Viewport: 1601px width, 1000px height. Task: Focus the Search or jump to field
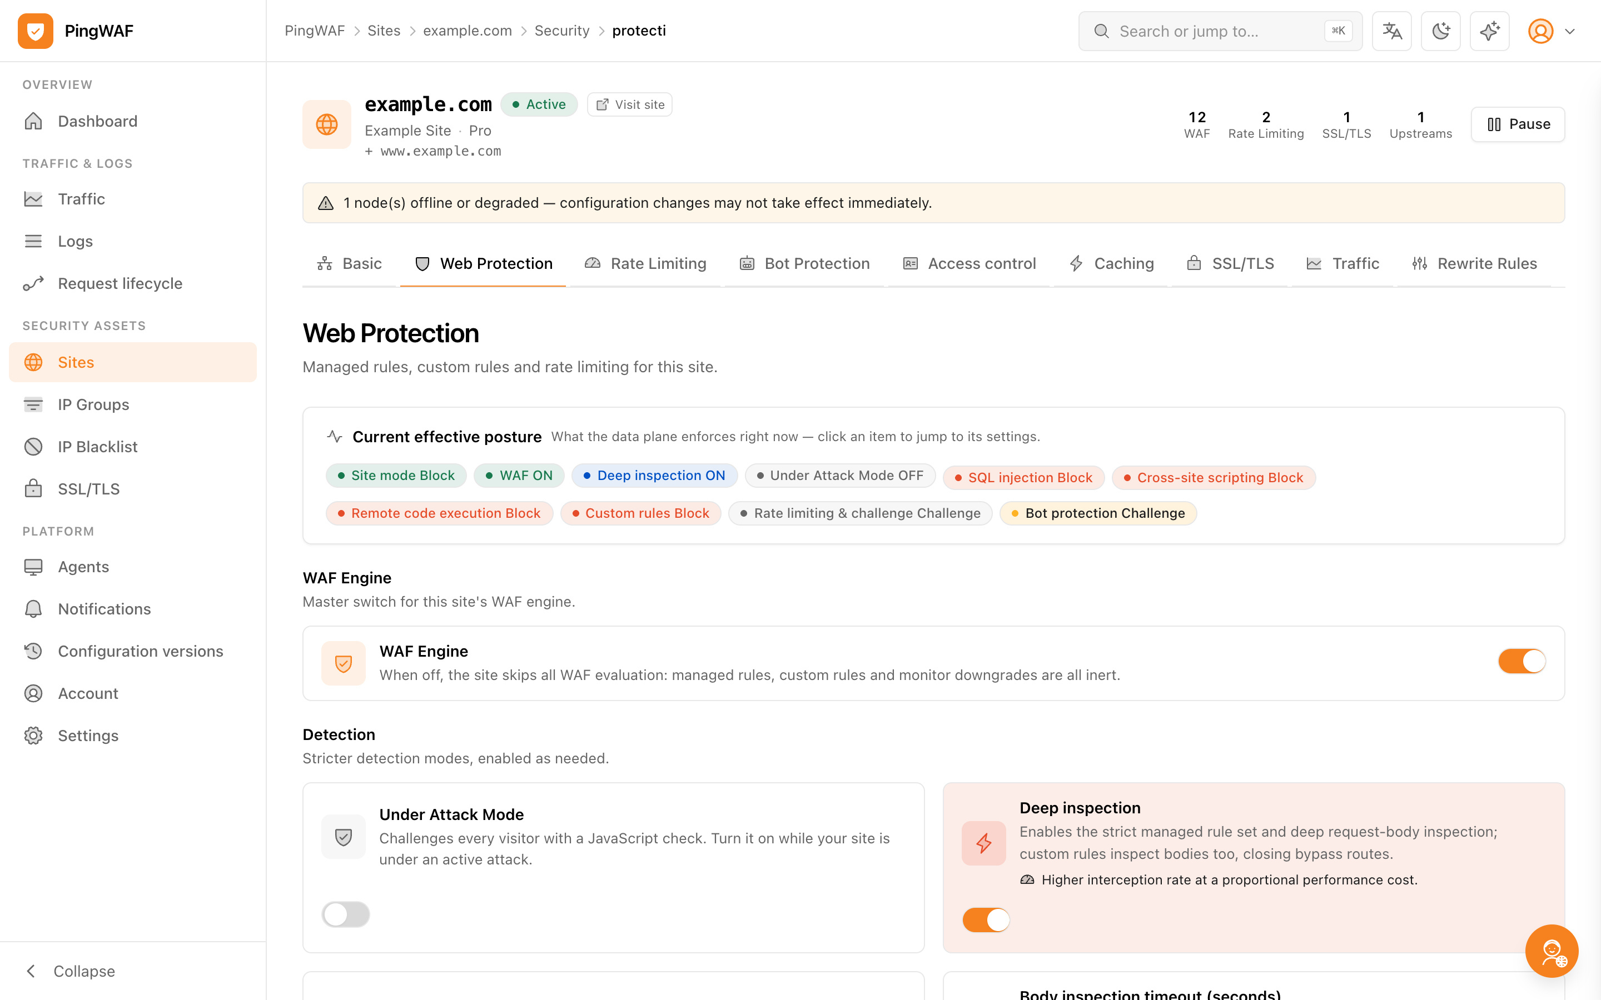point(1221,31)
